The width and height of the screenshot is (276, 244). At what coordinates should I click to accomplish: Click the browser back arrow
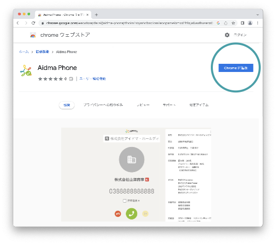18,23
